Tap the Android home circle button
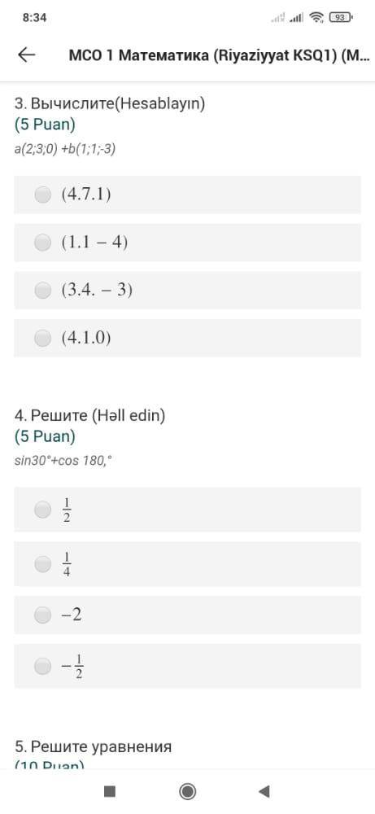The width and height of the screenshot is (375, 814). click(187, 791)
